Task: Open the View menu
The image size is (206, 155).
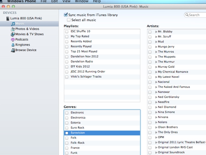Action: point(66,1)
